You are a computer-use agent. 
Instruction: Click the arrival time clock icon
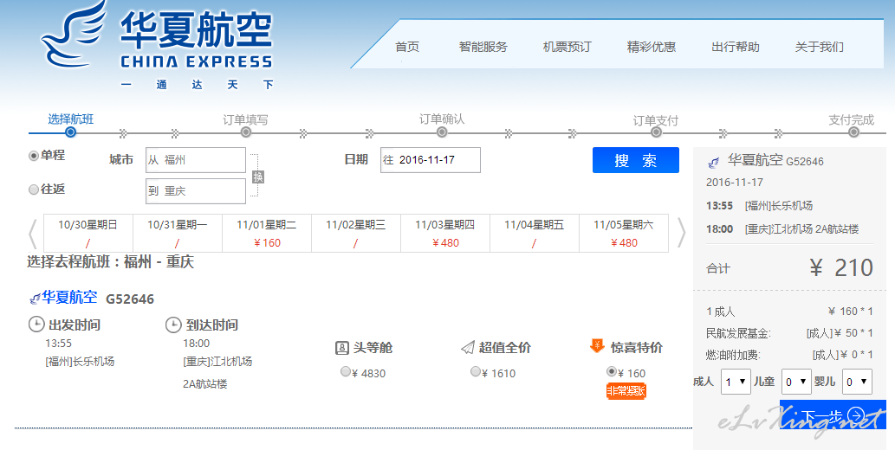(173, 325)
